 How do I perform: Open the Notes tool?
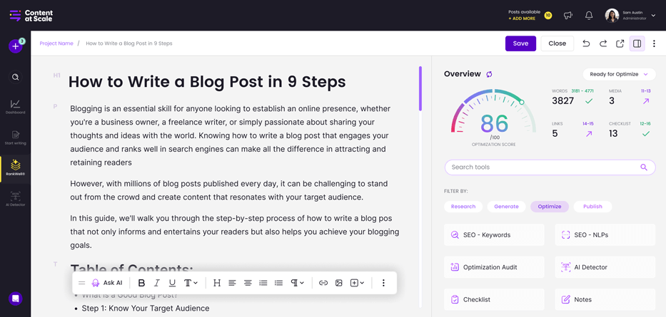click(605, 299)
